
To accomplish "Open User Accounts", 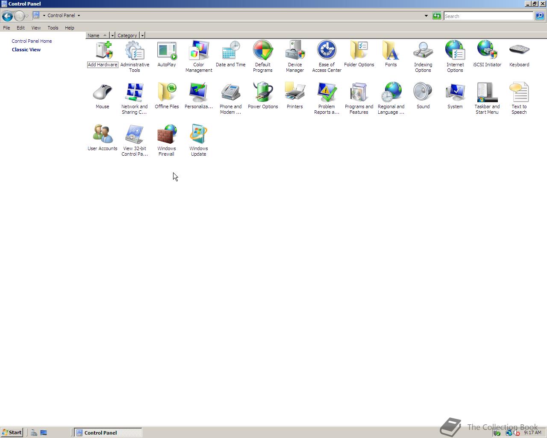I will click(103, 138).
